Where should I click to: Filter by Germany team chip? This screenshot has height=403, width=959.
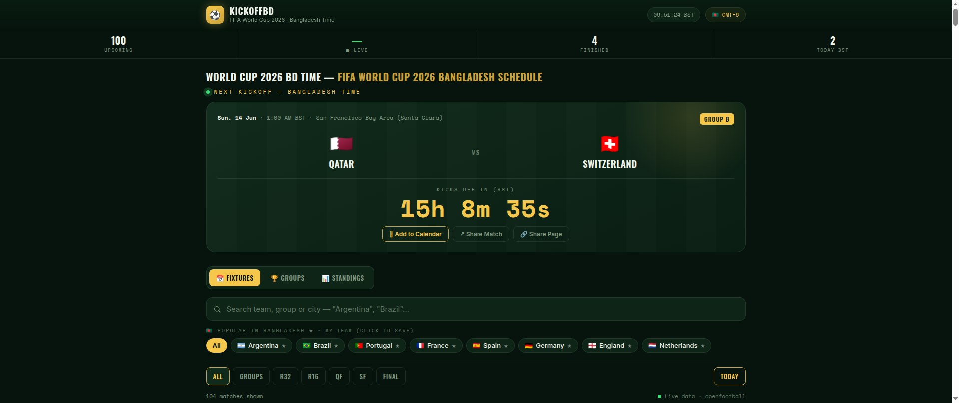tap(548, 346)
